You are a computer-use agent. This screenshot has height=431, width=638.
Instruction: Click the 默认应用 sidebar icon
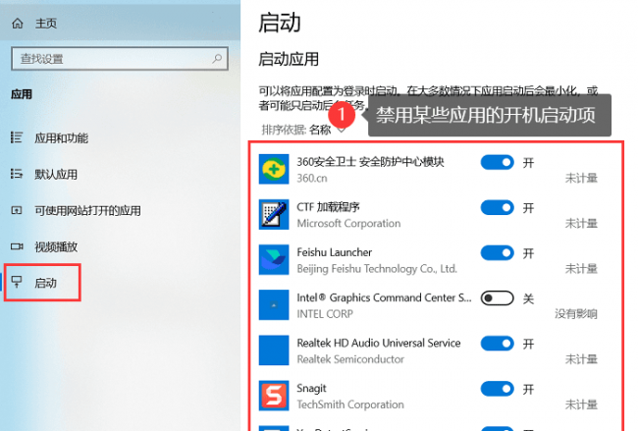click(x=17, y=174)
